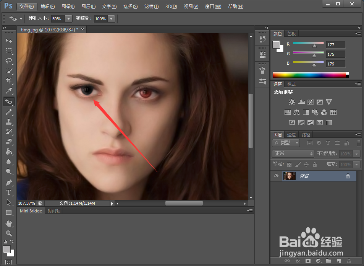
Task: Select the Red Eye tool in toolbox
Action: point(9,101)
